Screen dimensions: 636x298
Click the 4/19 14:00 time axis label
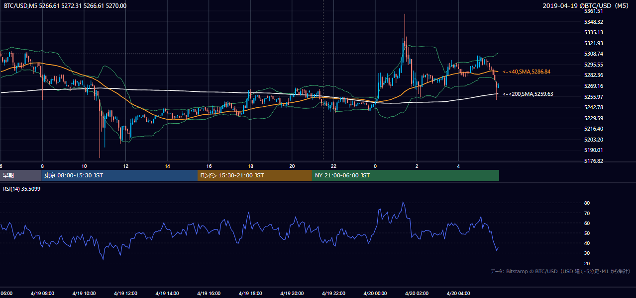point(167,294)
